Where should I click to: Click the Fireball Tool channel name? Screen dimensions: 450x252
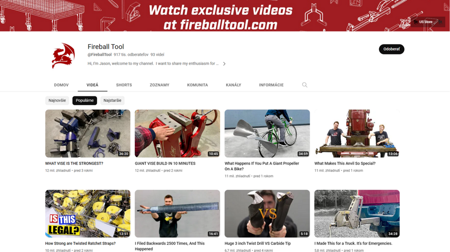(105, 47)
